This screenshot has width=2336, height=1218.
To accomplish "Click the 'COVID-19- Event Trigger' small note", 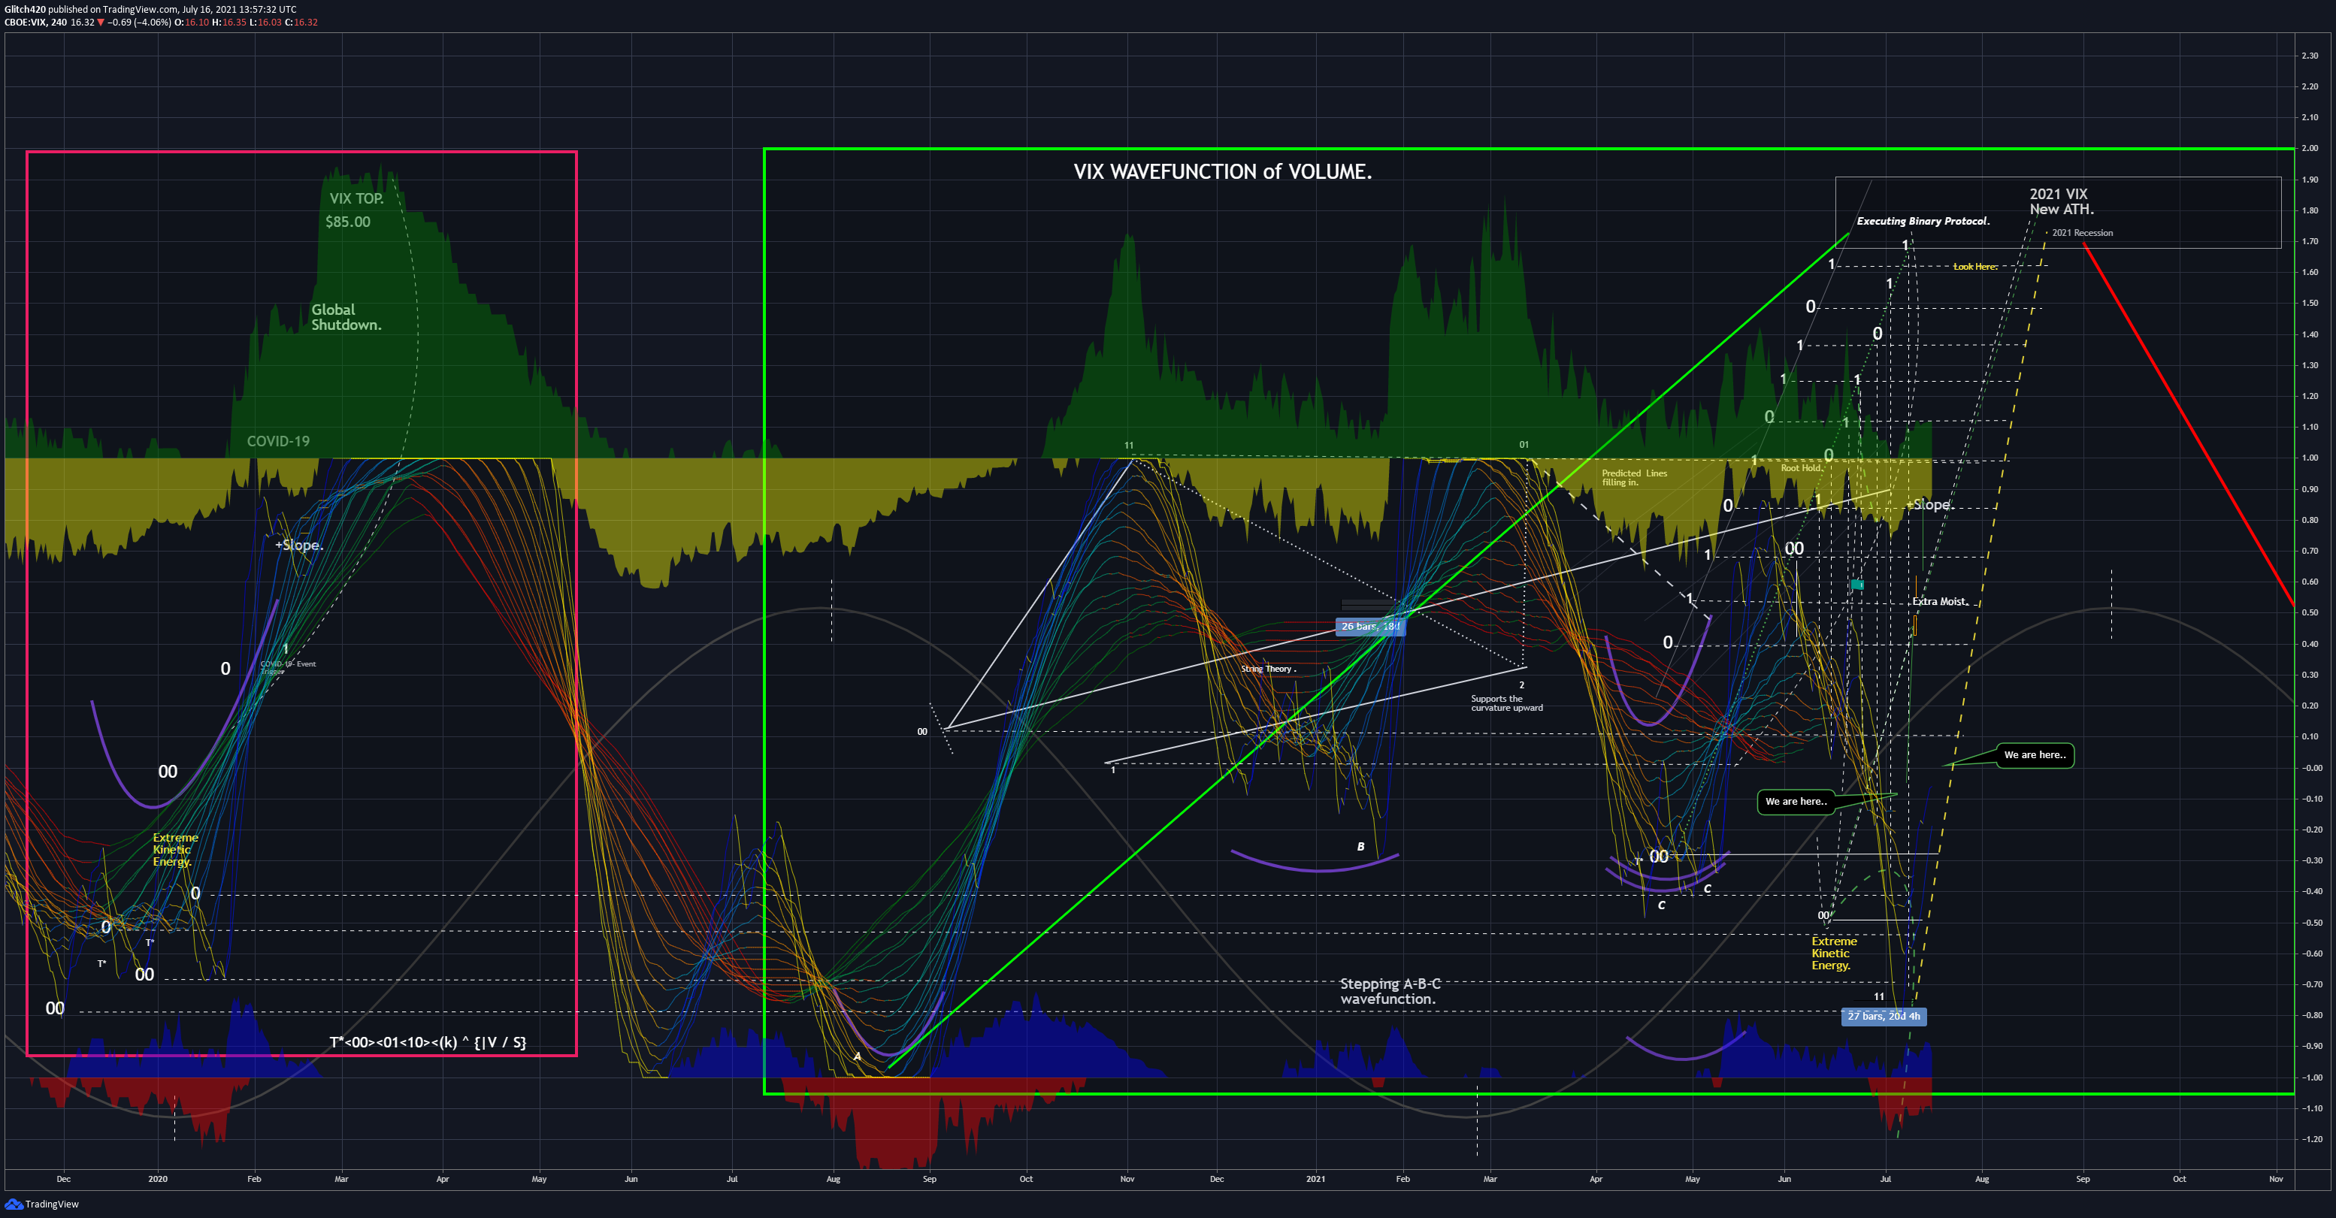I will (289, 667).
